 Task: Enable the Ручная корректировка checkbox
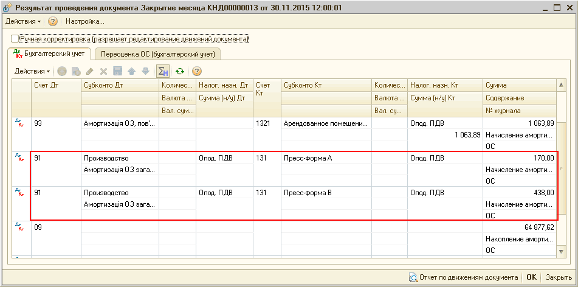(x=15, y=39)
